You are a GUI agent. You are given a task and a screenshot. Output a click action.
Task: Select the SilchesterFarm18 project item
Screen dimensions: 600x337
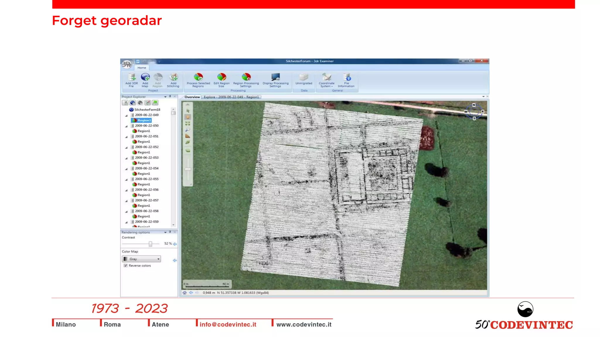coord(147,109)
